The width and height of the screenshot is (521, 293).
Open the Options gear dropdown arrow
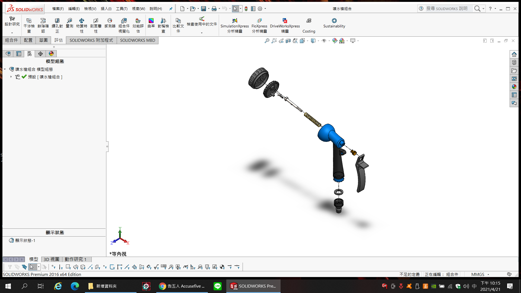click(265, 9)
